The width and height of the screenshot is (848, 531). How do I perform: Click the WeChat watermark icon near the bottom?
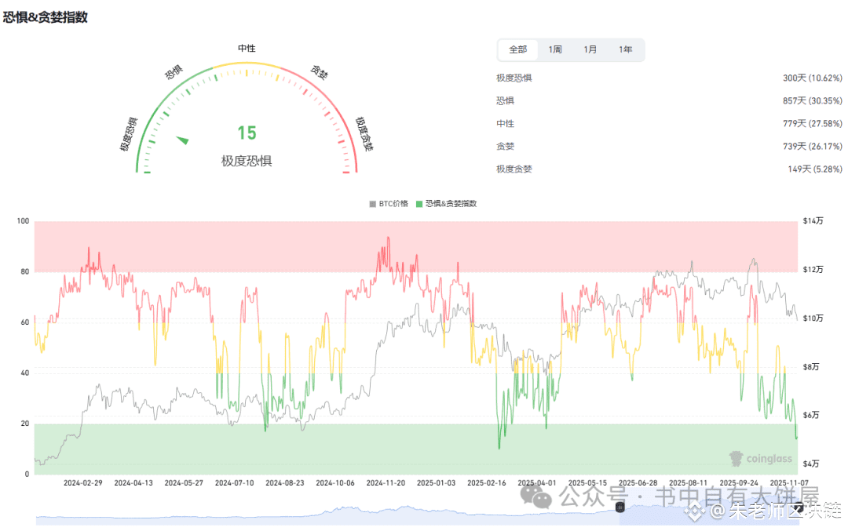(537, 496)
